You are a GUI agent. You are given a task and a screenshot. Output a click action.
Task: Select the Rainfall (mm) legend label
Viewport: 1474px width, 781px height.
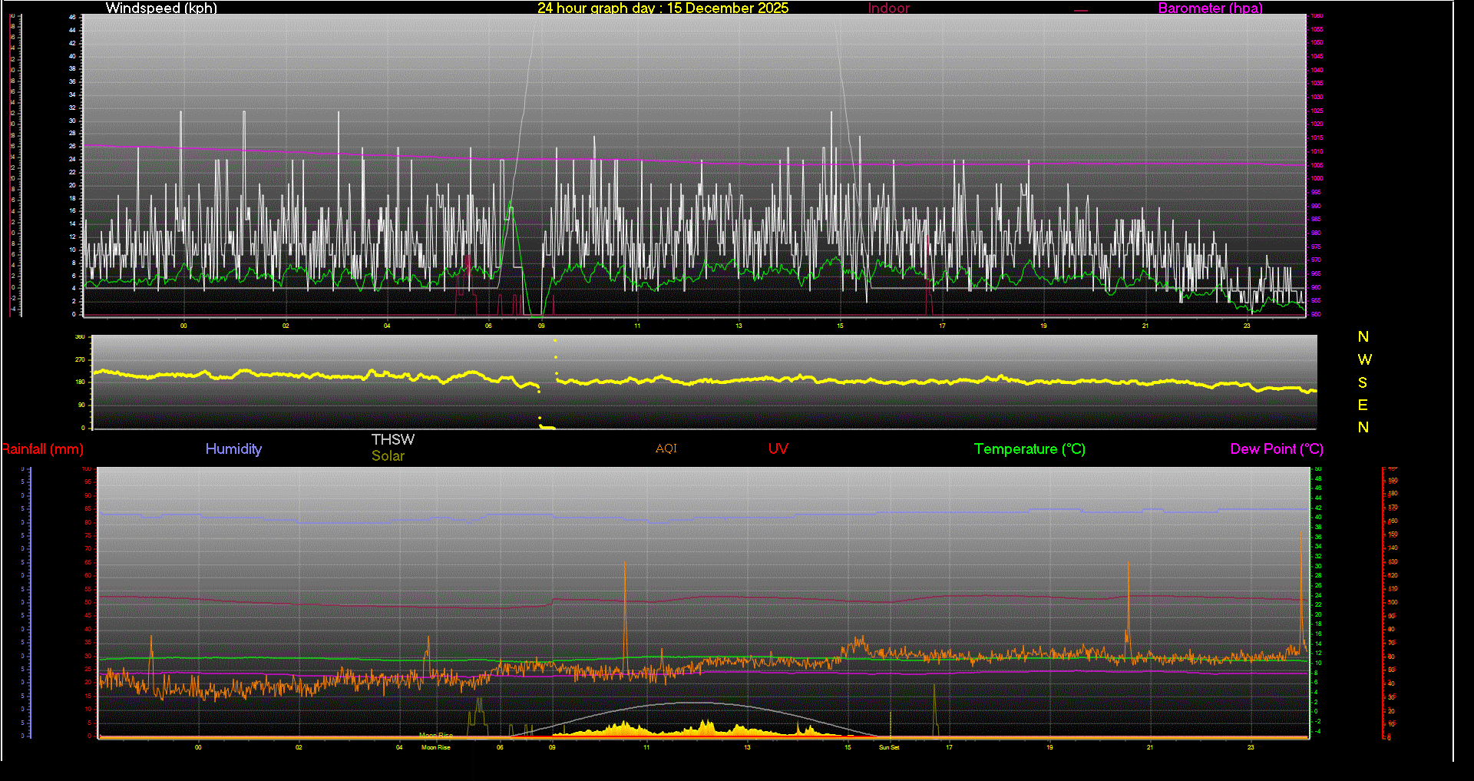click(x=42, y=449)
